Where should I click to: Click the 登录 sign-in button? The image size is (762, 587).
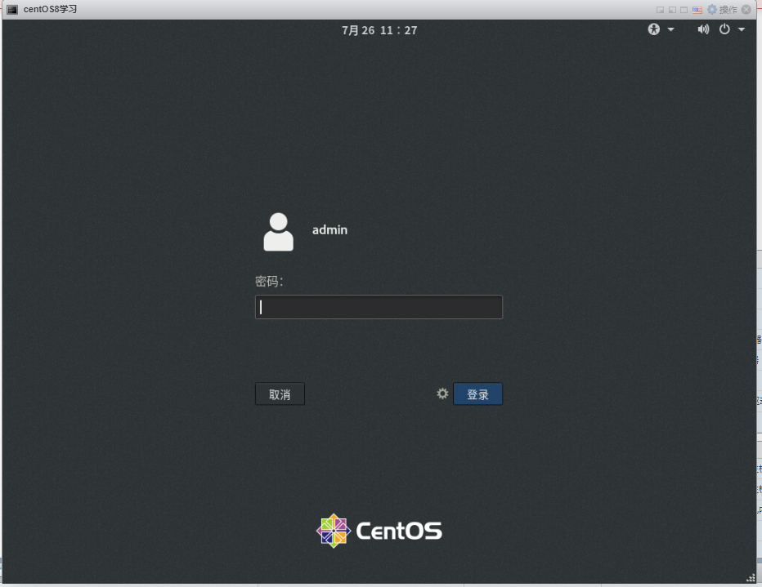[x=477, y=394]
